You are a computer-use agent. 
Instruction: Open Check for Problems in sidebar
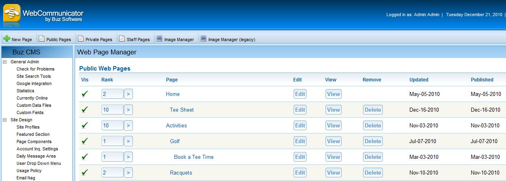click(35, 69)
